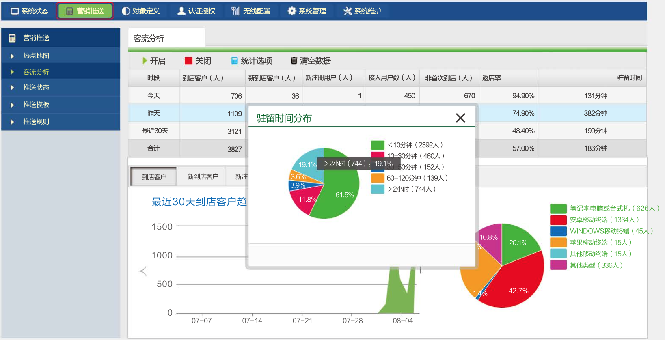The image size is (665, 340).
Task: Open the 推送状态 sidebar item
Action: pos(61,88)
